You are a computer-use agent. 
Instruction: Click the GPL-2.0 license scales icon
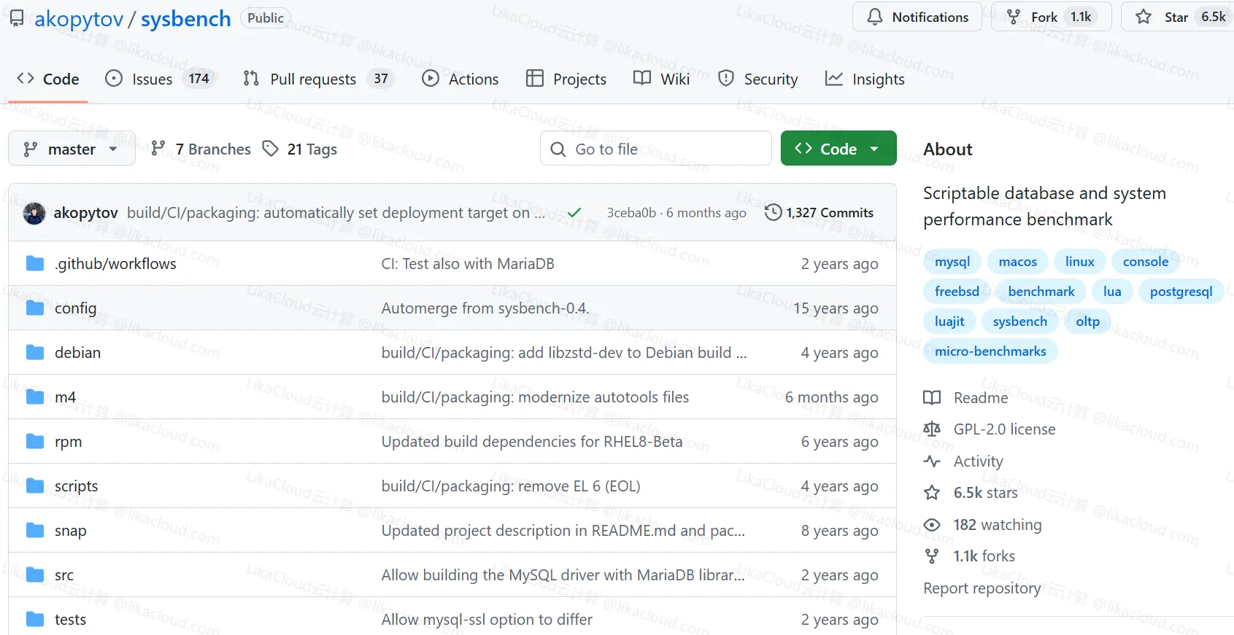(932, 429)
